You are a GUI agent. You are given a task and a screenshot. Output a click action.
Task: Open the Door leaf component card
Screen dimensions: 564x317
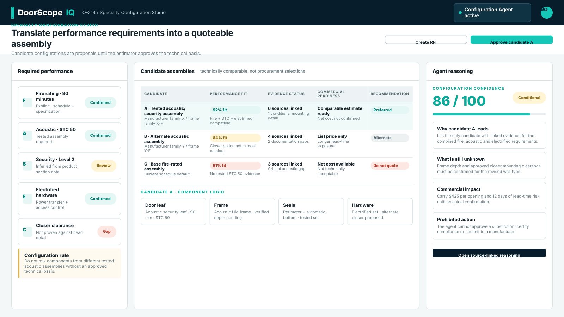pos(173,211)
